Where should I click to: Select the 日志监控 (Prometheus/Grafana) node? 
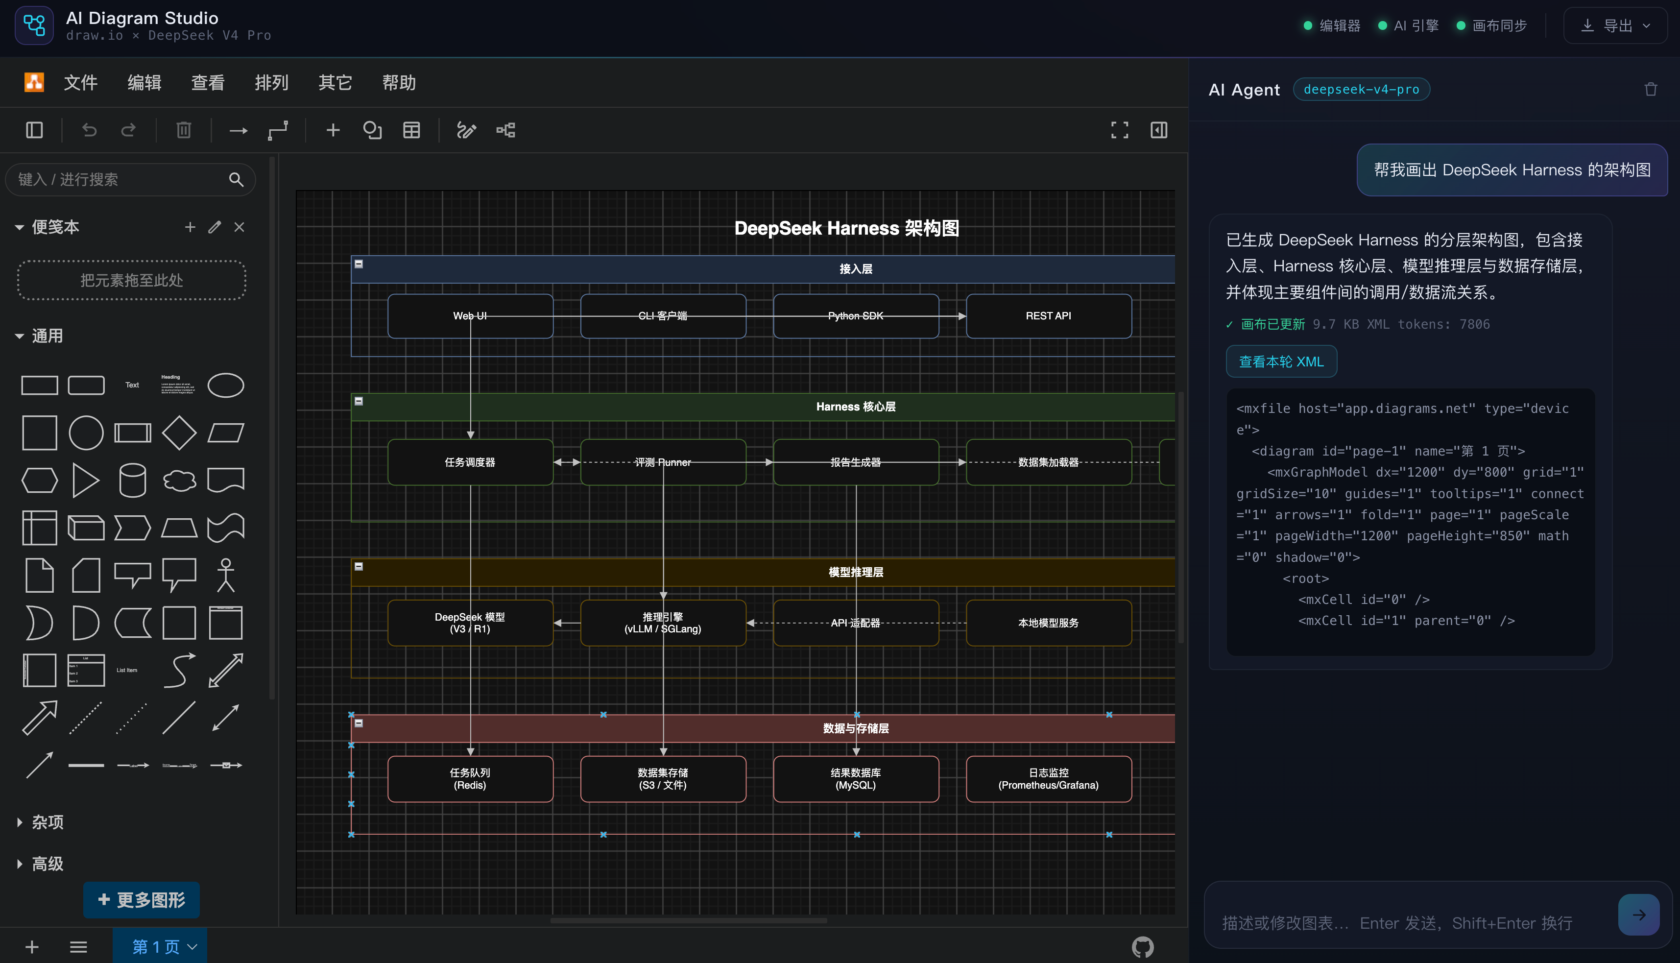[x=1049, y=779]
